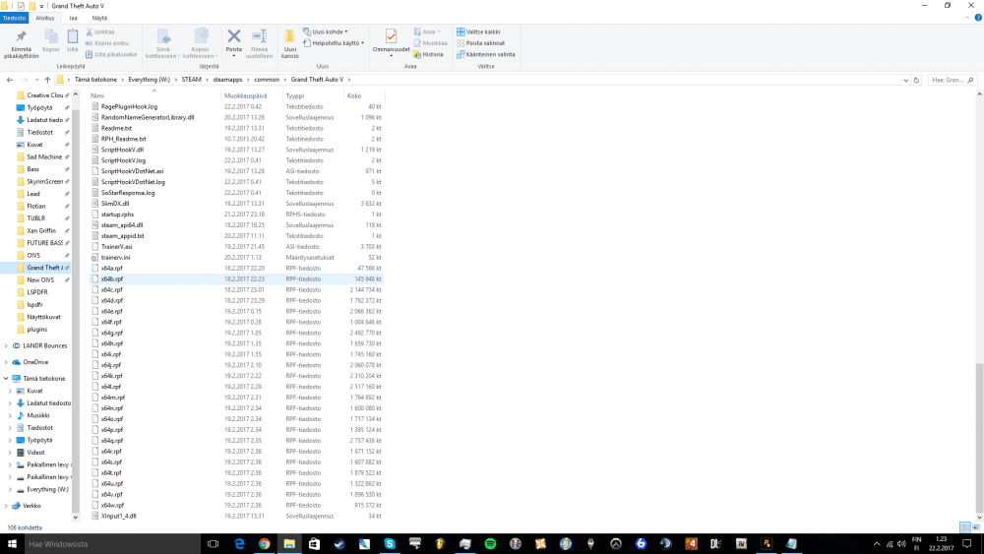The height and width of the screenshot is (554, 984).
Task: Click Liitä pikakuvake paste shortcut
Action: [x=111, y=54]
